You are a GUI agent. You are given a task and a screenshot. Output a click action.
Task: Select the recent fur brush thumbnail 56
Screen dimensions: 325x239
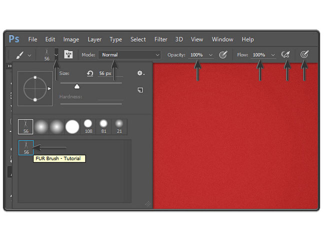click(x=25, y=126)
